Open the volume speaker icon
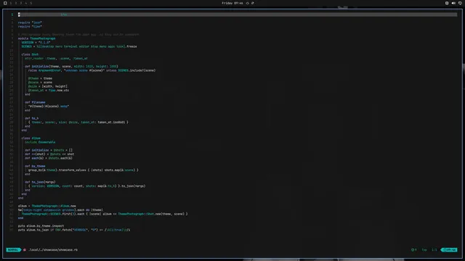Screen dimensions: 465x261 click(x=453, y=3)
